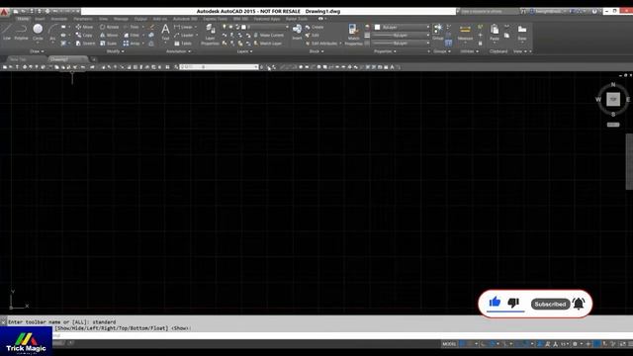The width and height of the screenshot is (633, 356).
Task: Activate the Rotate command
Action: 109,27
